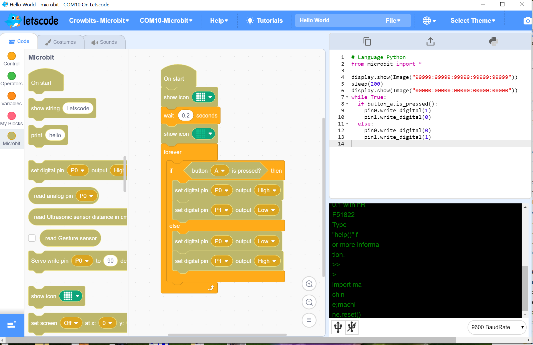
Task: Click LED grid icon in palette show icon block
Action: (68, 296)
